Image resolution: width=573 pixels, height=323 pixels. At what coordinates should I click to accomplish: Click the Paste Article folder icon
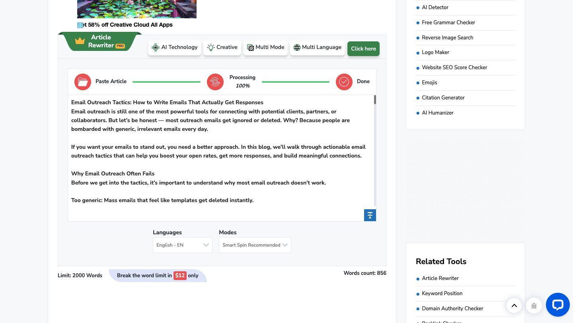click(x=83, y=82)
